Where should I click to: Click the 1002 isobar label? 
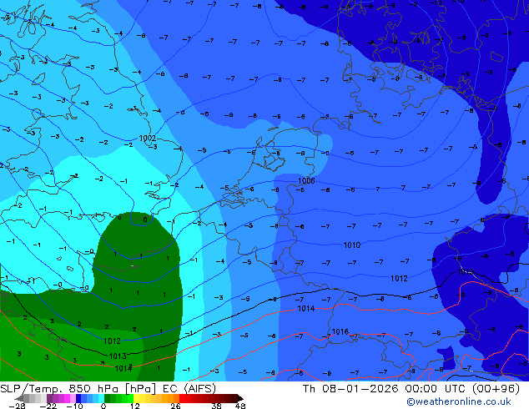pyautogui.click(x=148, y=138)
